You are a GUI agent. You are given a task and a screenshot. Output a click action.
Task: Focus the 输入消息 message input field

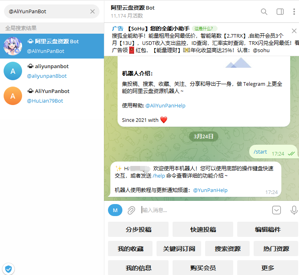coord(201,210)
